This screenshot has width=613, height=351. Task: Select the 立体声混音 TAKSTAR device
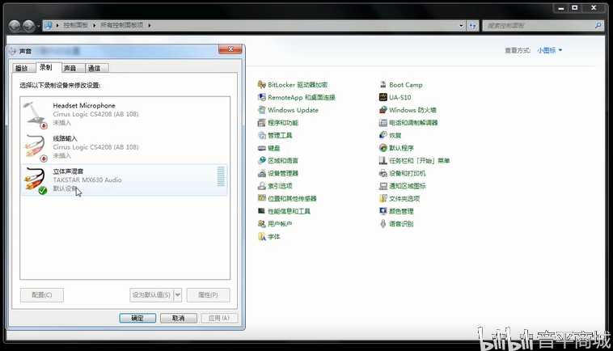(125, 180)
